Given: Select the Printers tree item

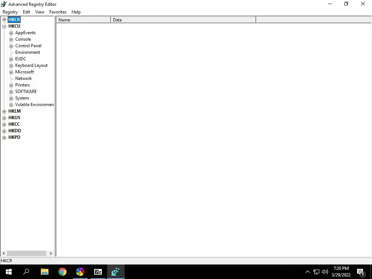Looking at the screenshot, I should tap(23, 85).
